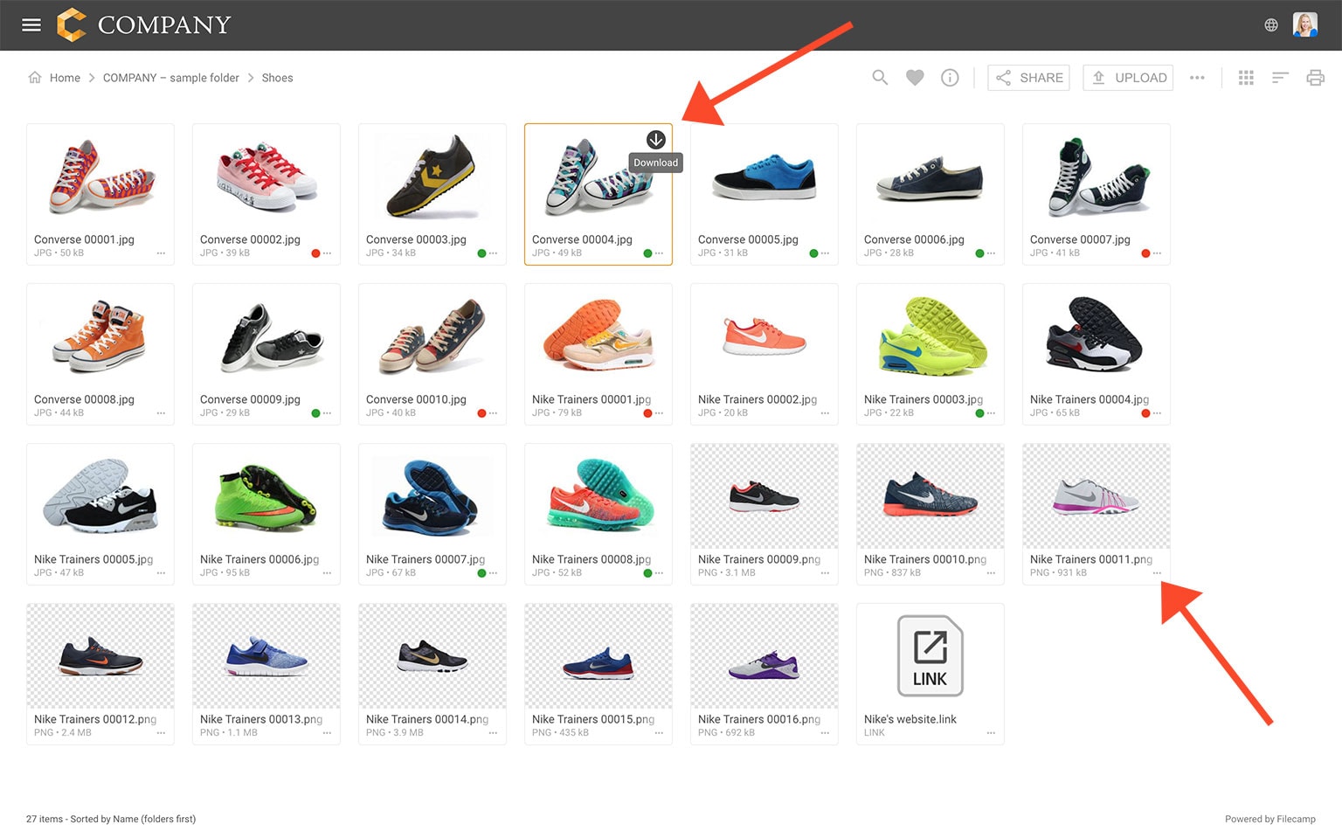Open options menu for Nike Trainers 00006.jpg

pyautogui.click(x=327, y=573)
